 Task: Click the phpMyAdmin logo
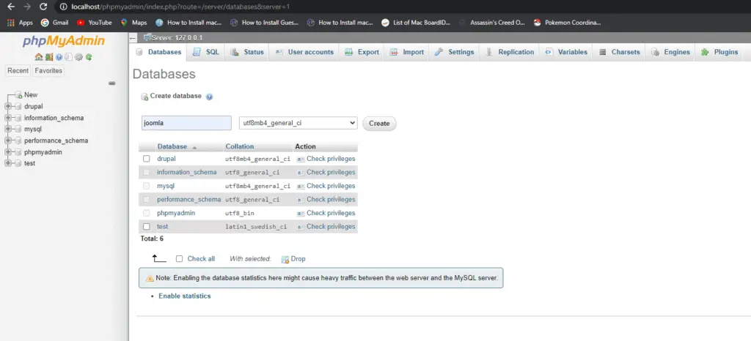64,42
